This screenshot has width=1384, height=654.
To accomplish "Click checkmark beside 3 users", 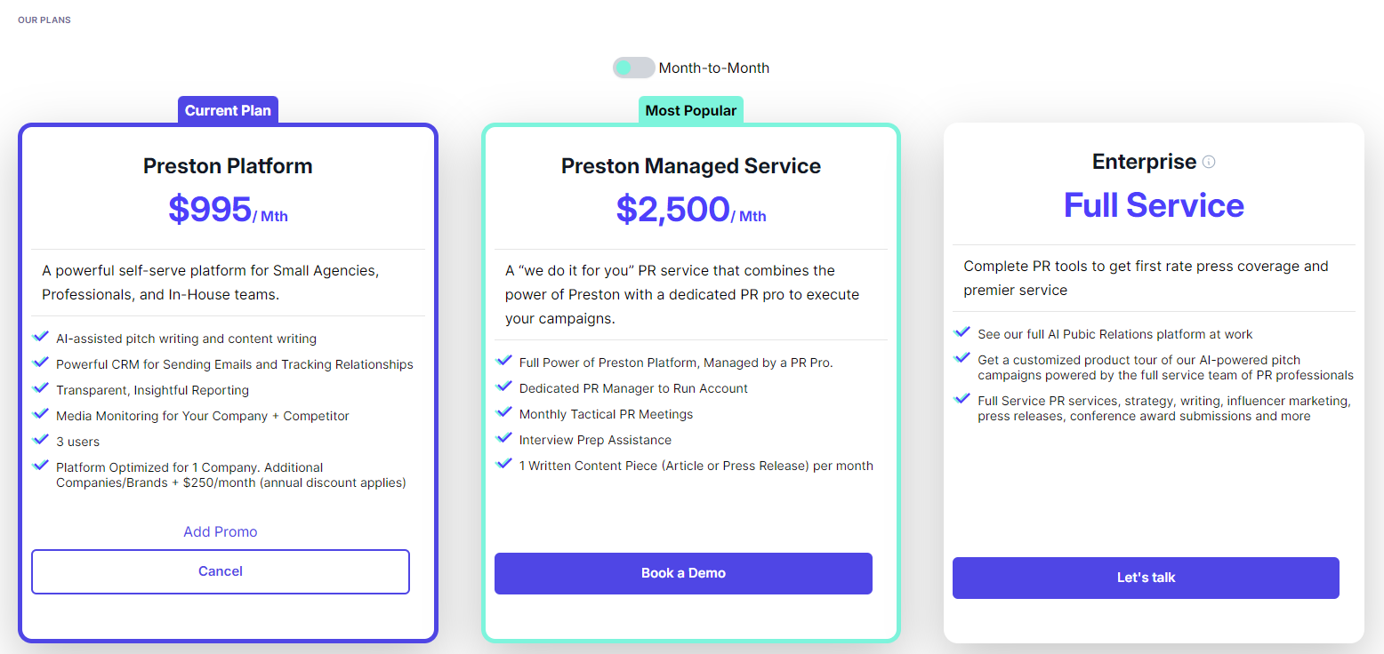I will 40,440.
